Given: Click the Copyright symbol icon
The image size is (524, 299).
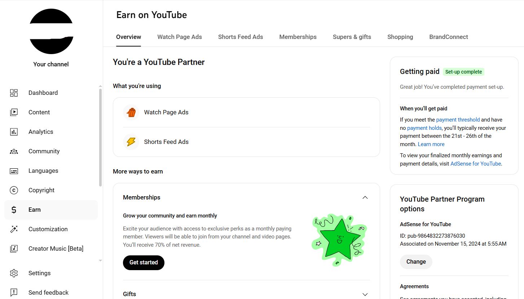Looking at the screenshot, I should 14,190.
